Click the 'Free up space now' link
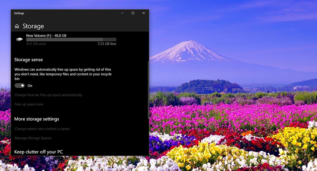The width and height of the screenshot is (317, 171). click(x=29, y=104)
